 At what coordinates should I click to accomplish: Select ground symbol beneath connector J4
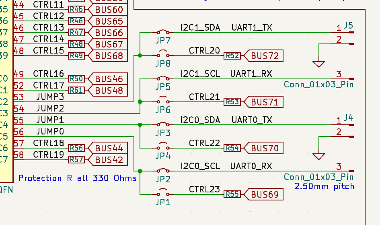pyautogui.click(x=318, y=156)
